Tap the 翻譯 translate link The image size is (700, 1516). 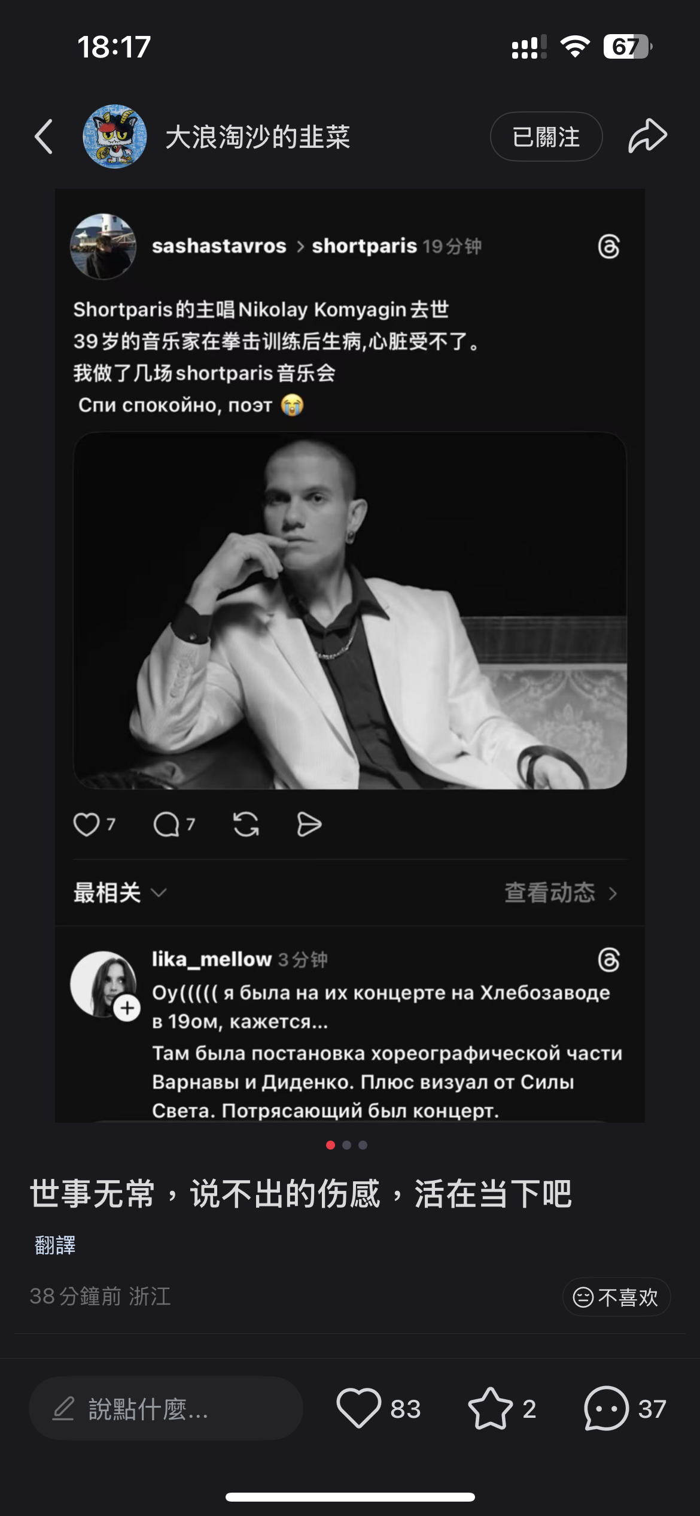[x=55, y=1245]
